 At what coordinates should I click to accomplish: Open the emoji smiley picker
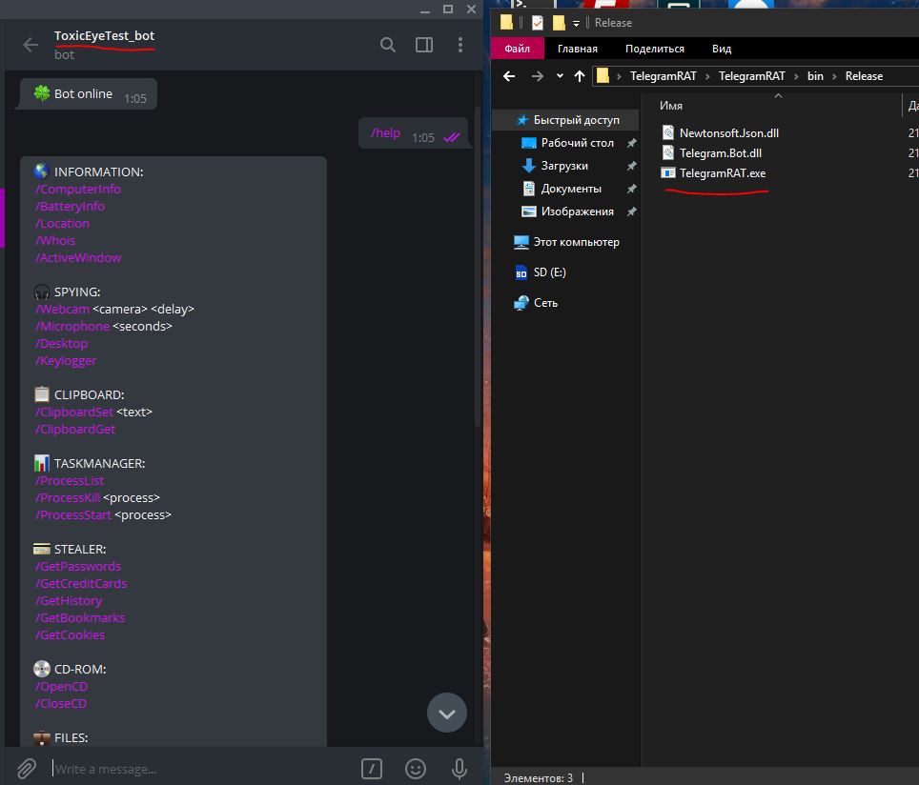point(416,768)
